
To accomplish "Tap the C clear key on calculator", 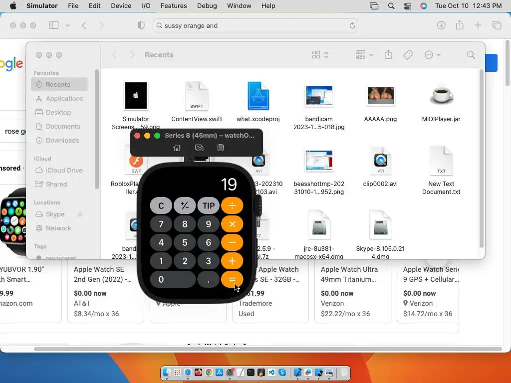I will [161, 205].
